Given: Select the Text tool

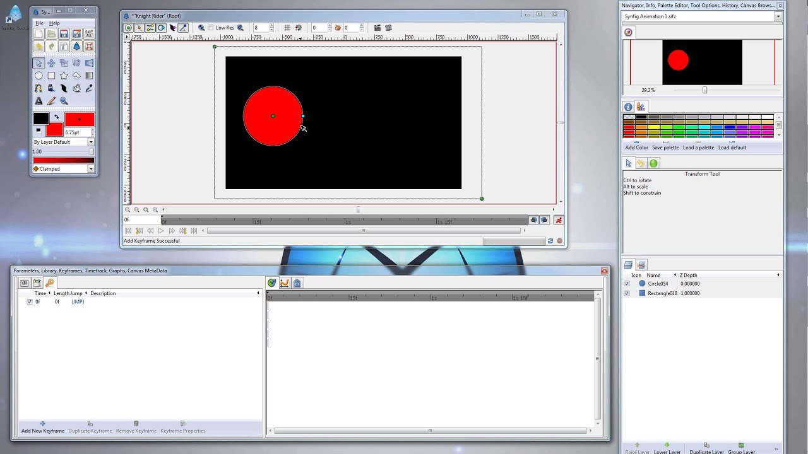Looking at the screenshot, I should click(39, 101).
